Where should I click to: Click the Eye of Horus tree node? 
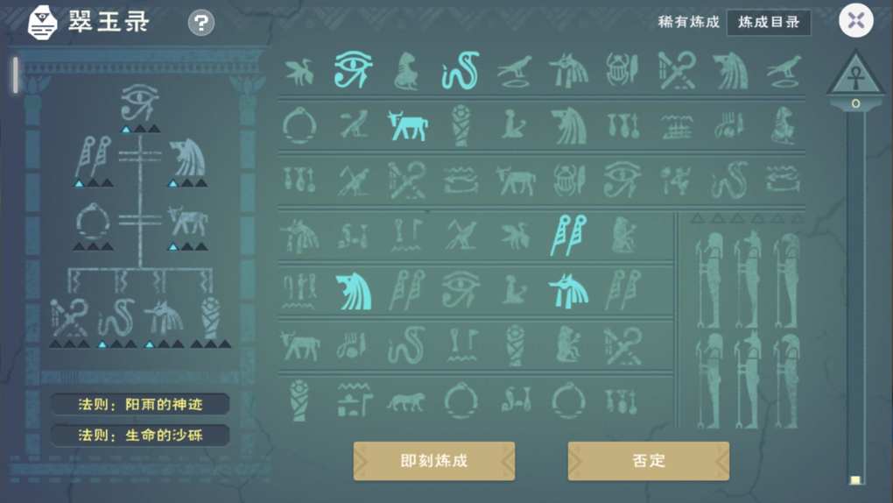[140, 103]
